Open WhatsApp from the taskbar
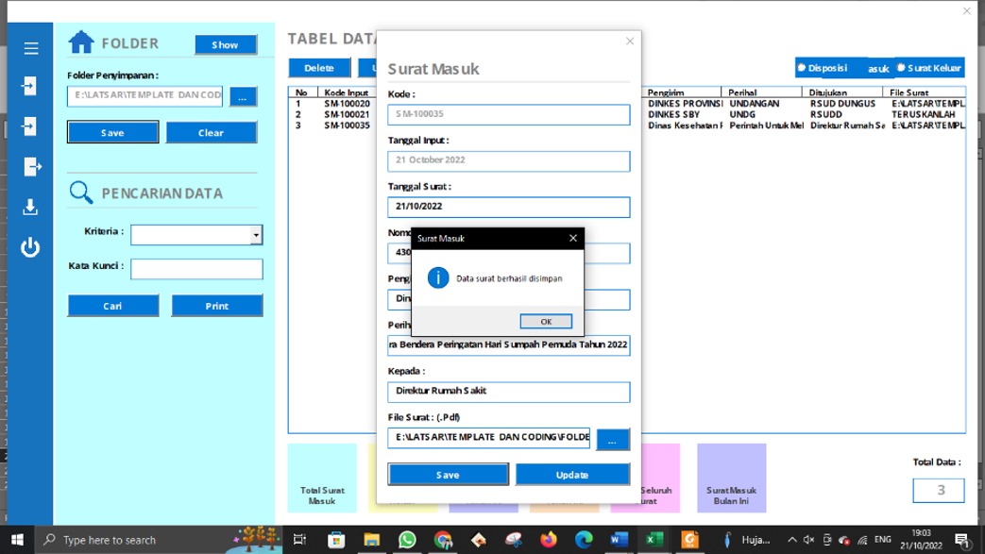The height and width of the screenshot is (554, 985). (x=407, y=540)
